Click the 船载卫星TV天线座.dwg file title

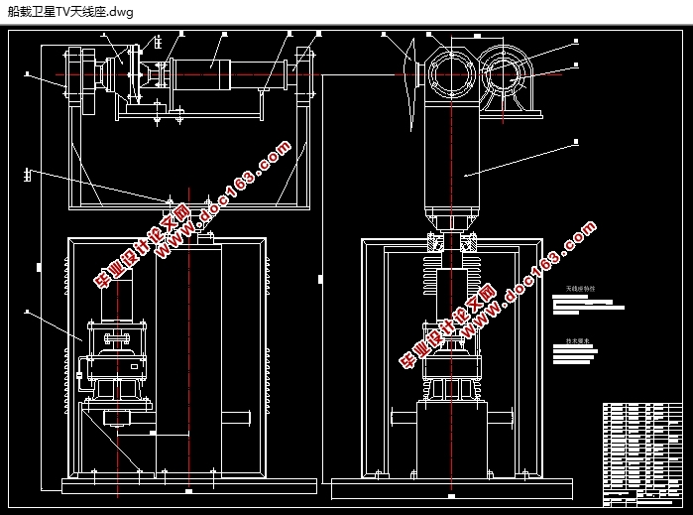coord(70,12)
